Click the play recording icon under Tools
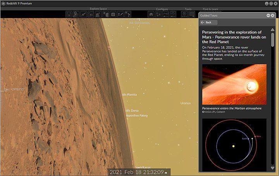Screen dimensions: 279x176 pos(184,14)
